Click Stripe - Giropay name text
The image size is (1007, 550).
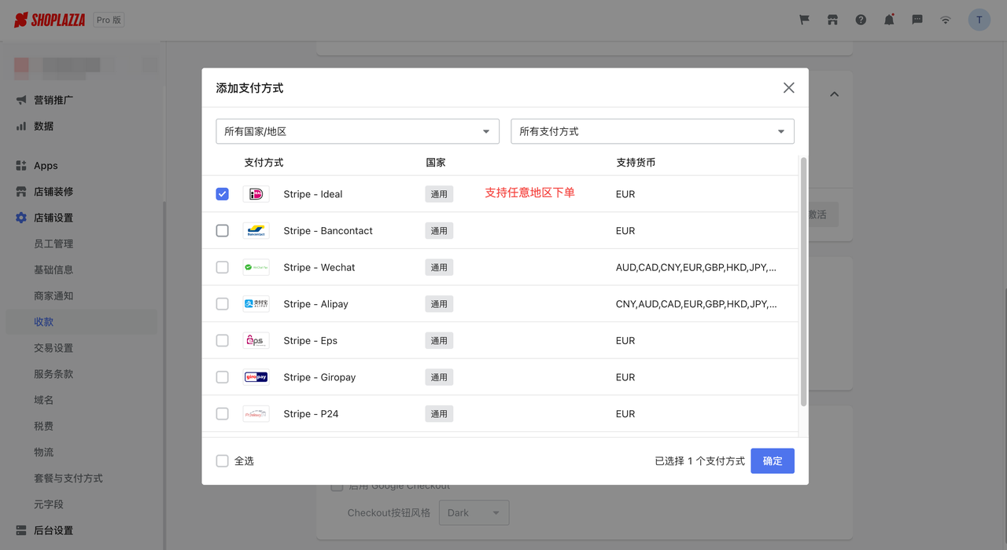pos(319,377)
